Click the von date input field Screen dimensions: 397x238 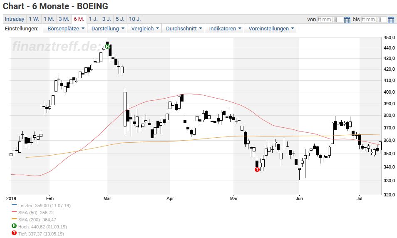pos(330,20)
